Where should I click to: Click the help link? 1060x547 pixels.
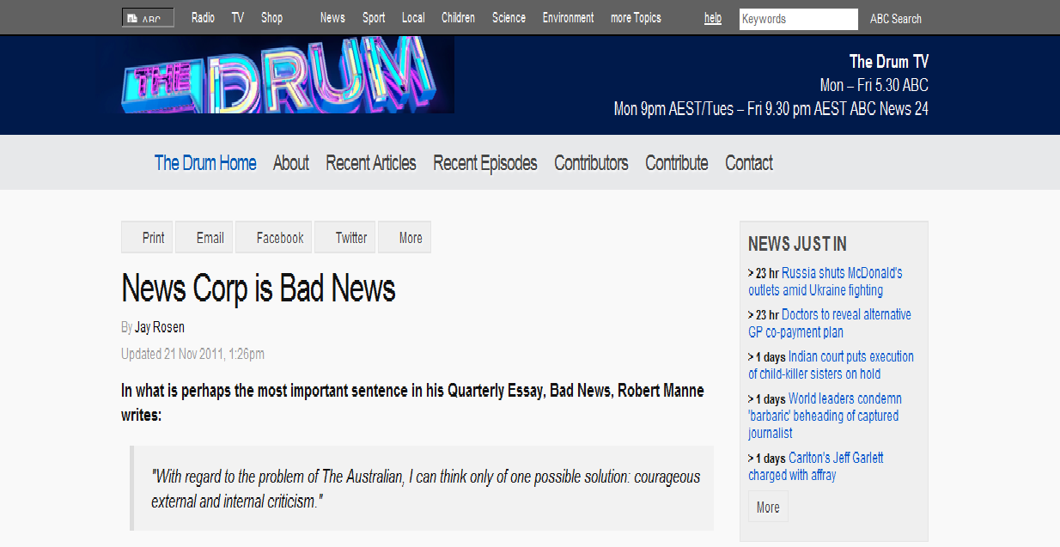[x=712, y=18]
